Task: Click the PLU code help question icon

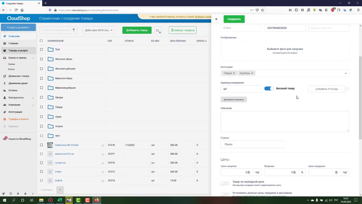Action: 347,89
